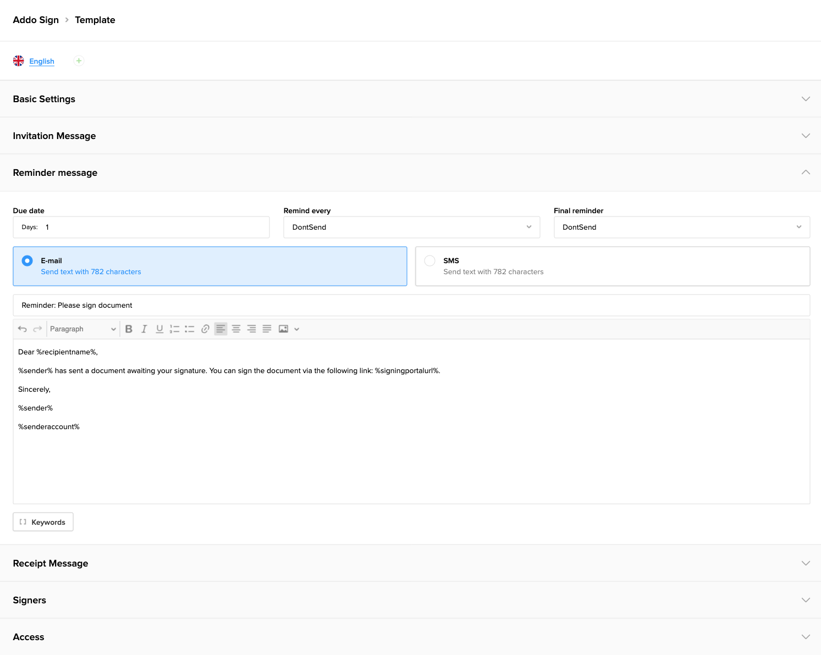Undo the last edit
Image resolution: width=821 pixels, height=655 pixels.
tap(22, 329)
